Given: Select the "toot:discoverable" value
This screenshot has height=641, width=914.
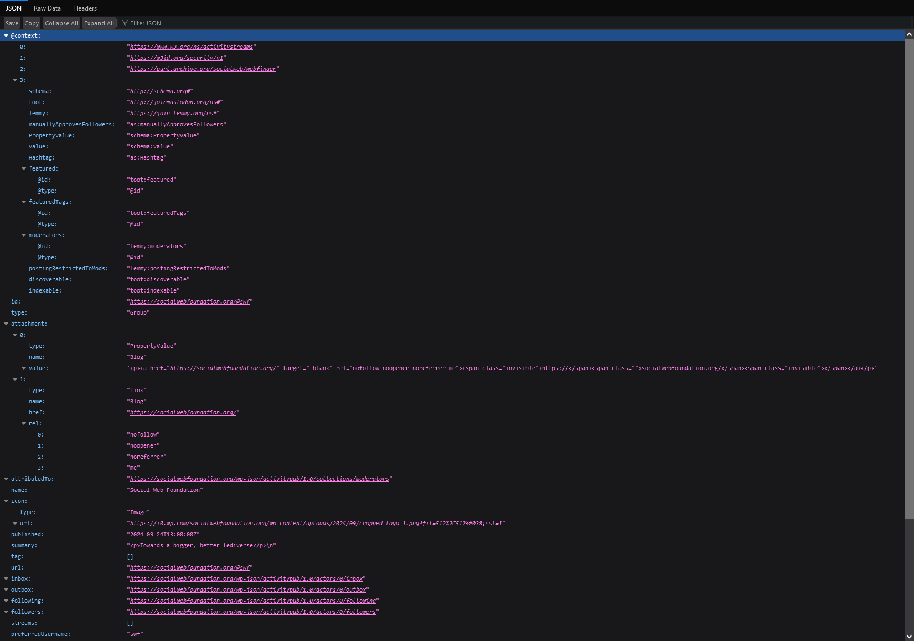Looking at the screenshot, I should tap(158, 279).
